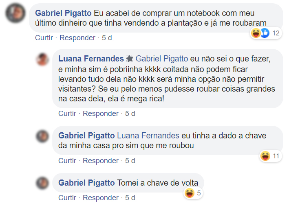The height and width of the screenshot is (208, 289).
Task: Click Responder under Luana Fernandes' reply
Action: coord(101,114)
